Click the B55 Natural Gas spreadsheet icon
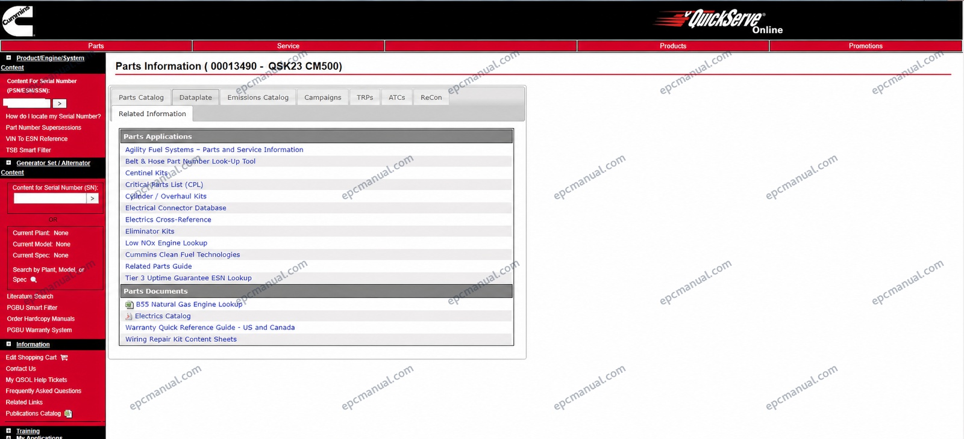 tap(129, 305)
